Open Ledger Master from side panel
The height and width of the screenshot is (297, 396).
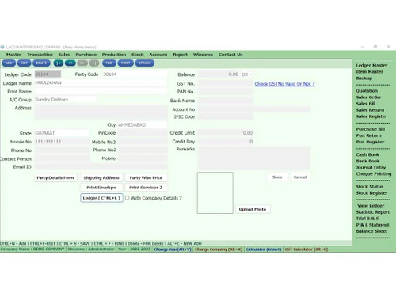click(x=371, y=66)
